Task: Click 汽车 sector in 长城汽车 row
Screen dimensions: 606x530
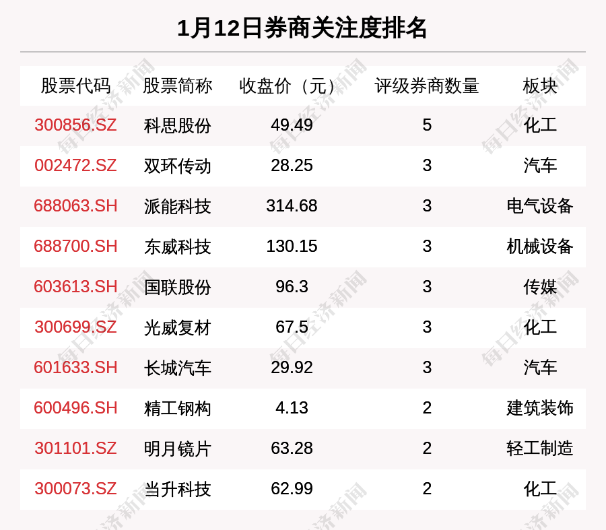Action: tap(540, 368)
